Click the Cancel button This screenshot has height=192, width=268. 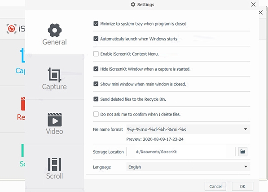[215, 186]
